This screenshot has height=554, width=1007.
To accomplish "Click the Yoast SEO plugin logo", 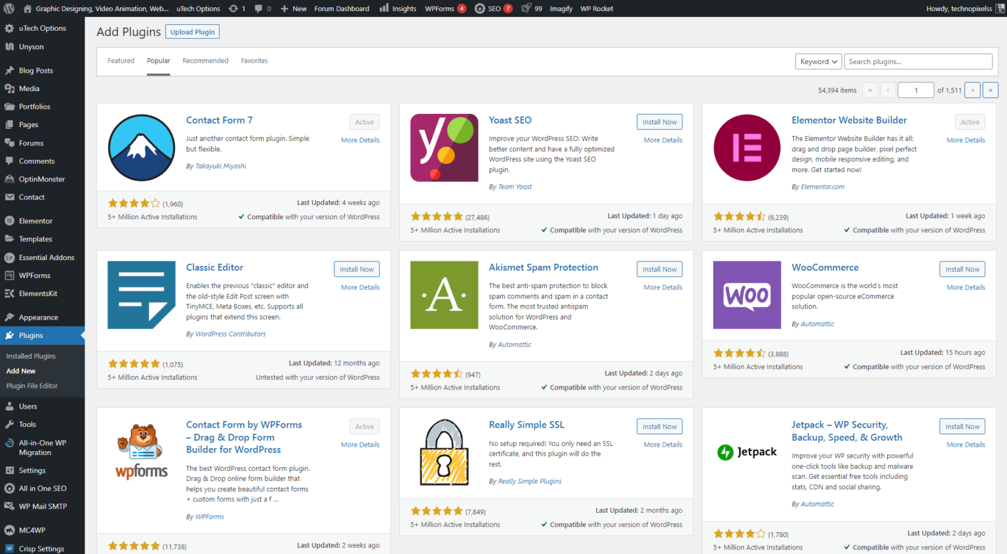I will point(444,147).
